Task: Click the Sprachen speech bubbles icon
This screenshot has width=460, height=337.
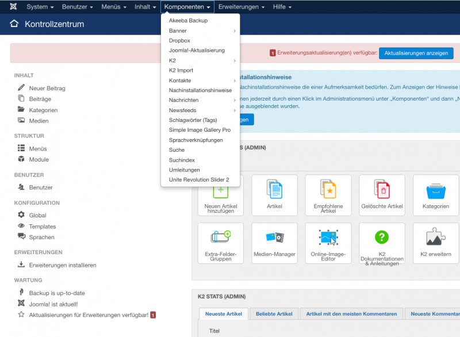Action: coord(21,236)
